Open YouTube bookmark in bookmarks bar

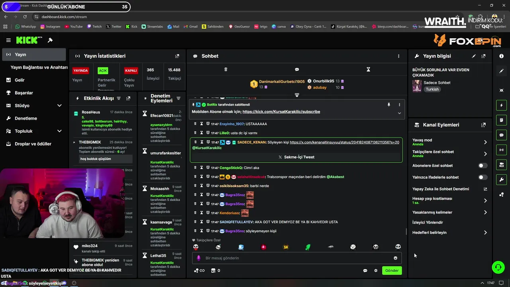coord(73,27)
